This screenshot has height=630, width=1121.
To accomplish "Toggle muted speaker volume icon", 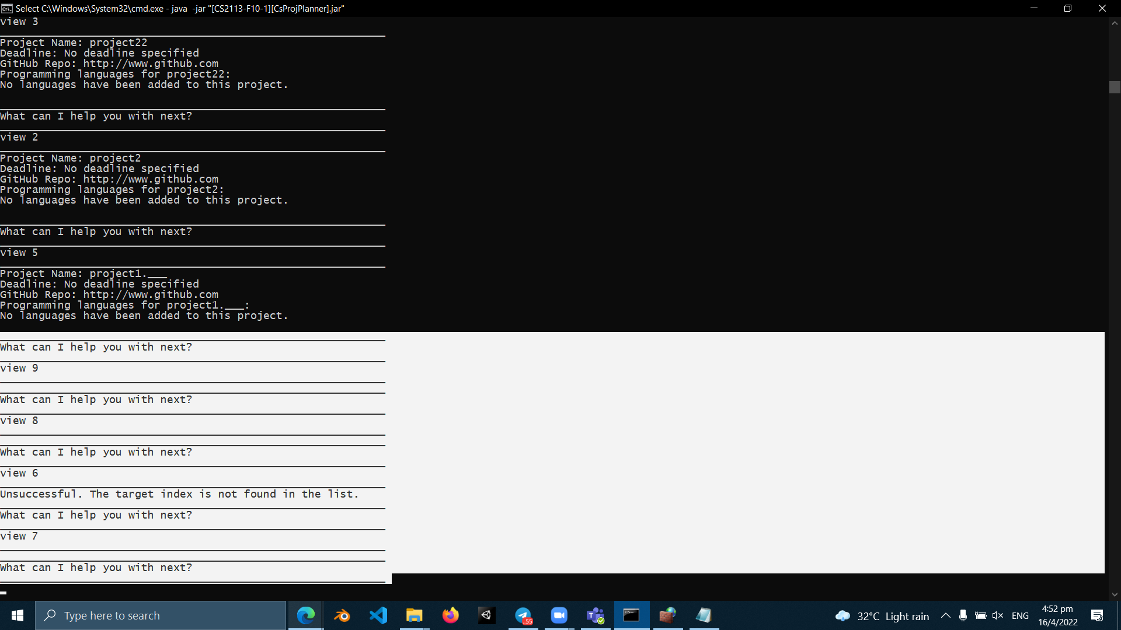I will click(998, 615).
